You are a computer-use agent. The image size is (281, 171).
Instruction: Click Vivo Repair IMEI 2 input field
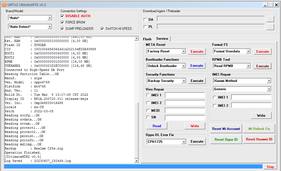(185, 103)
